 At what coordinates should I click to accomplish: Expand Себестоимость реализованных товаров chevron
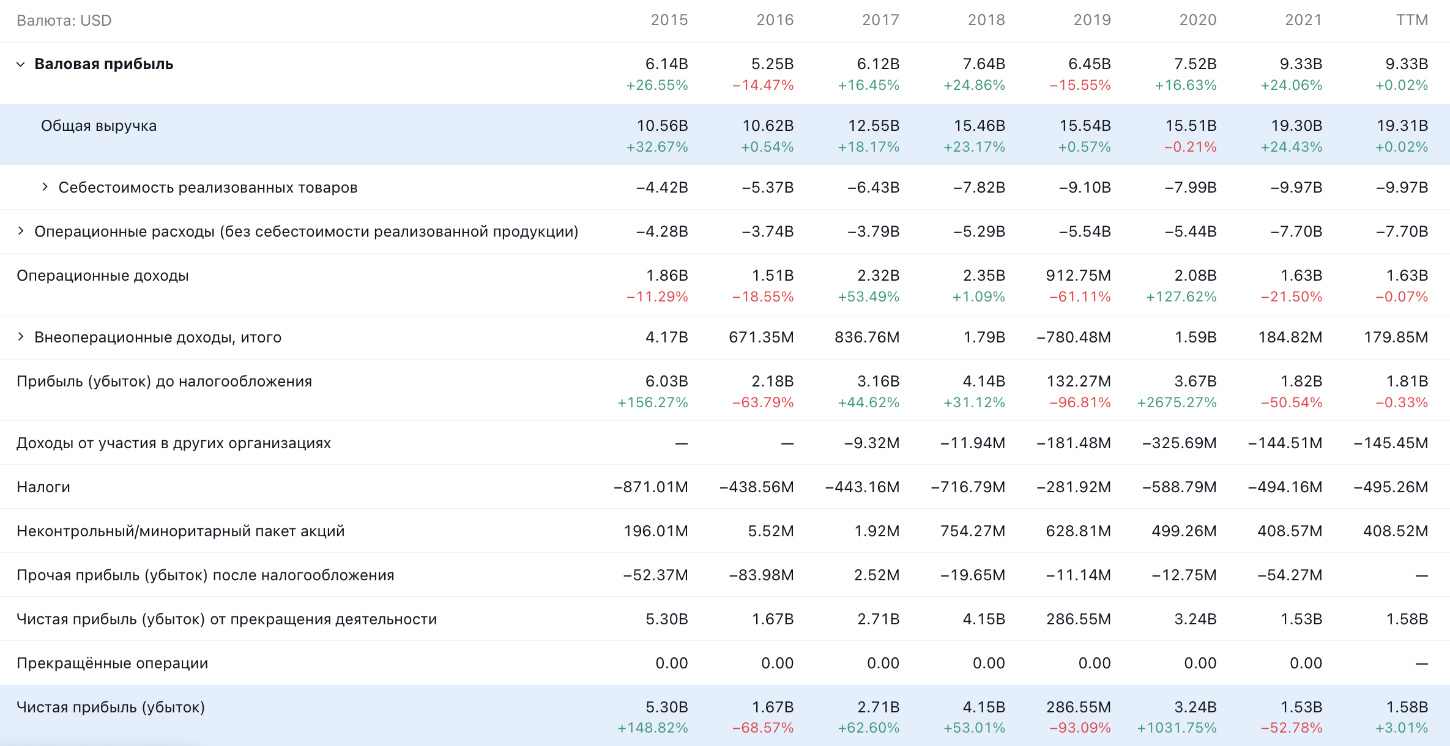[45, 186]
